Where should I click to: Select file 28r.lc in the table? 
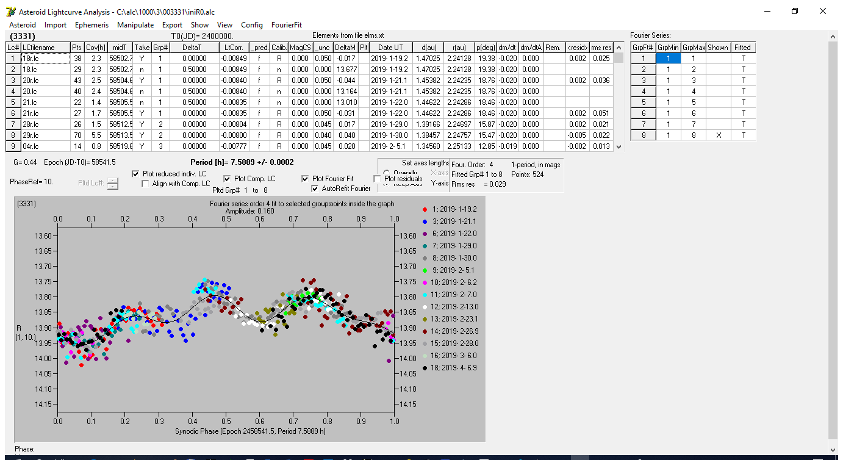tap(45, 124)
